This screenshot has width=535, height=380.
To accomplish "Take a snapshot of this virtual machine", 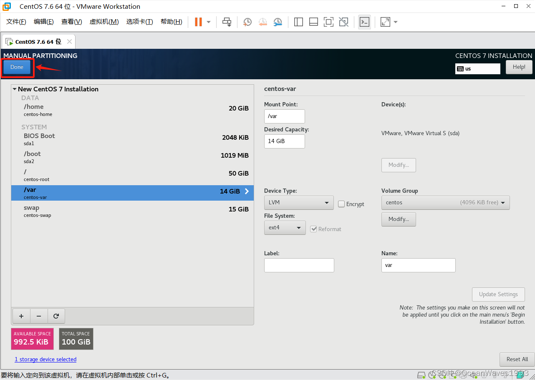I will [247, 22].
